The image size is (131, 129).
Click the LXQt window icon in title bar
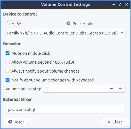pos(4,4)
